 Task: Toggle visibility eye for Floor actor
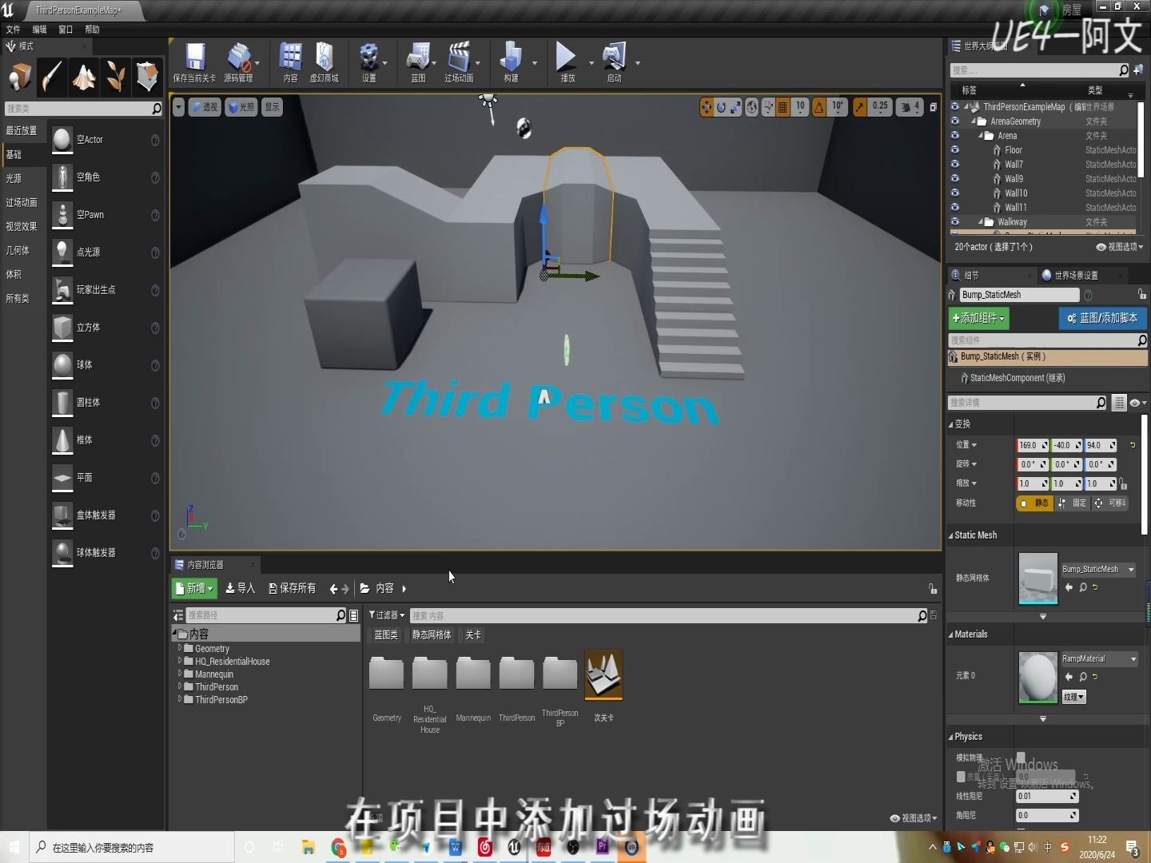point(954,150)
